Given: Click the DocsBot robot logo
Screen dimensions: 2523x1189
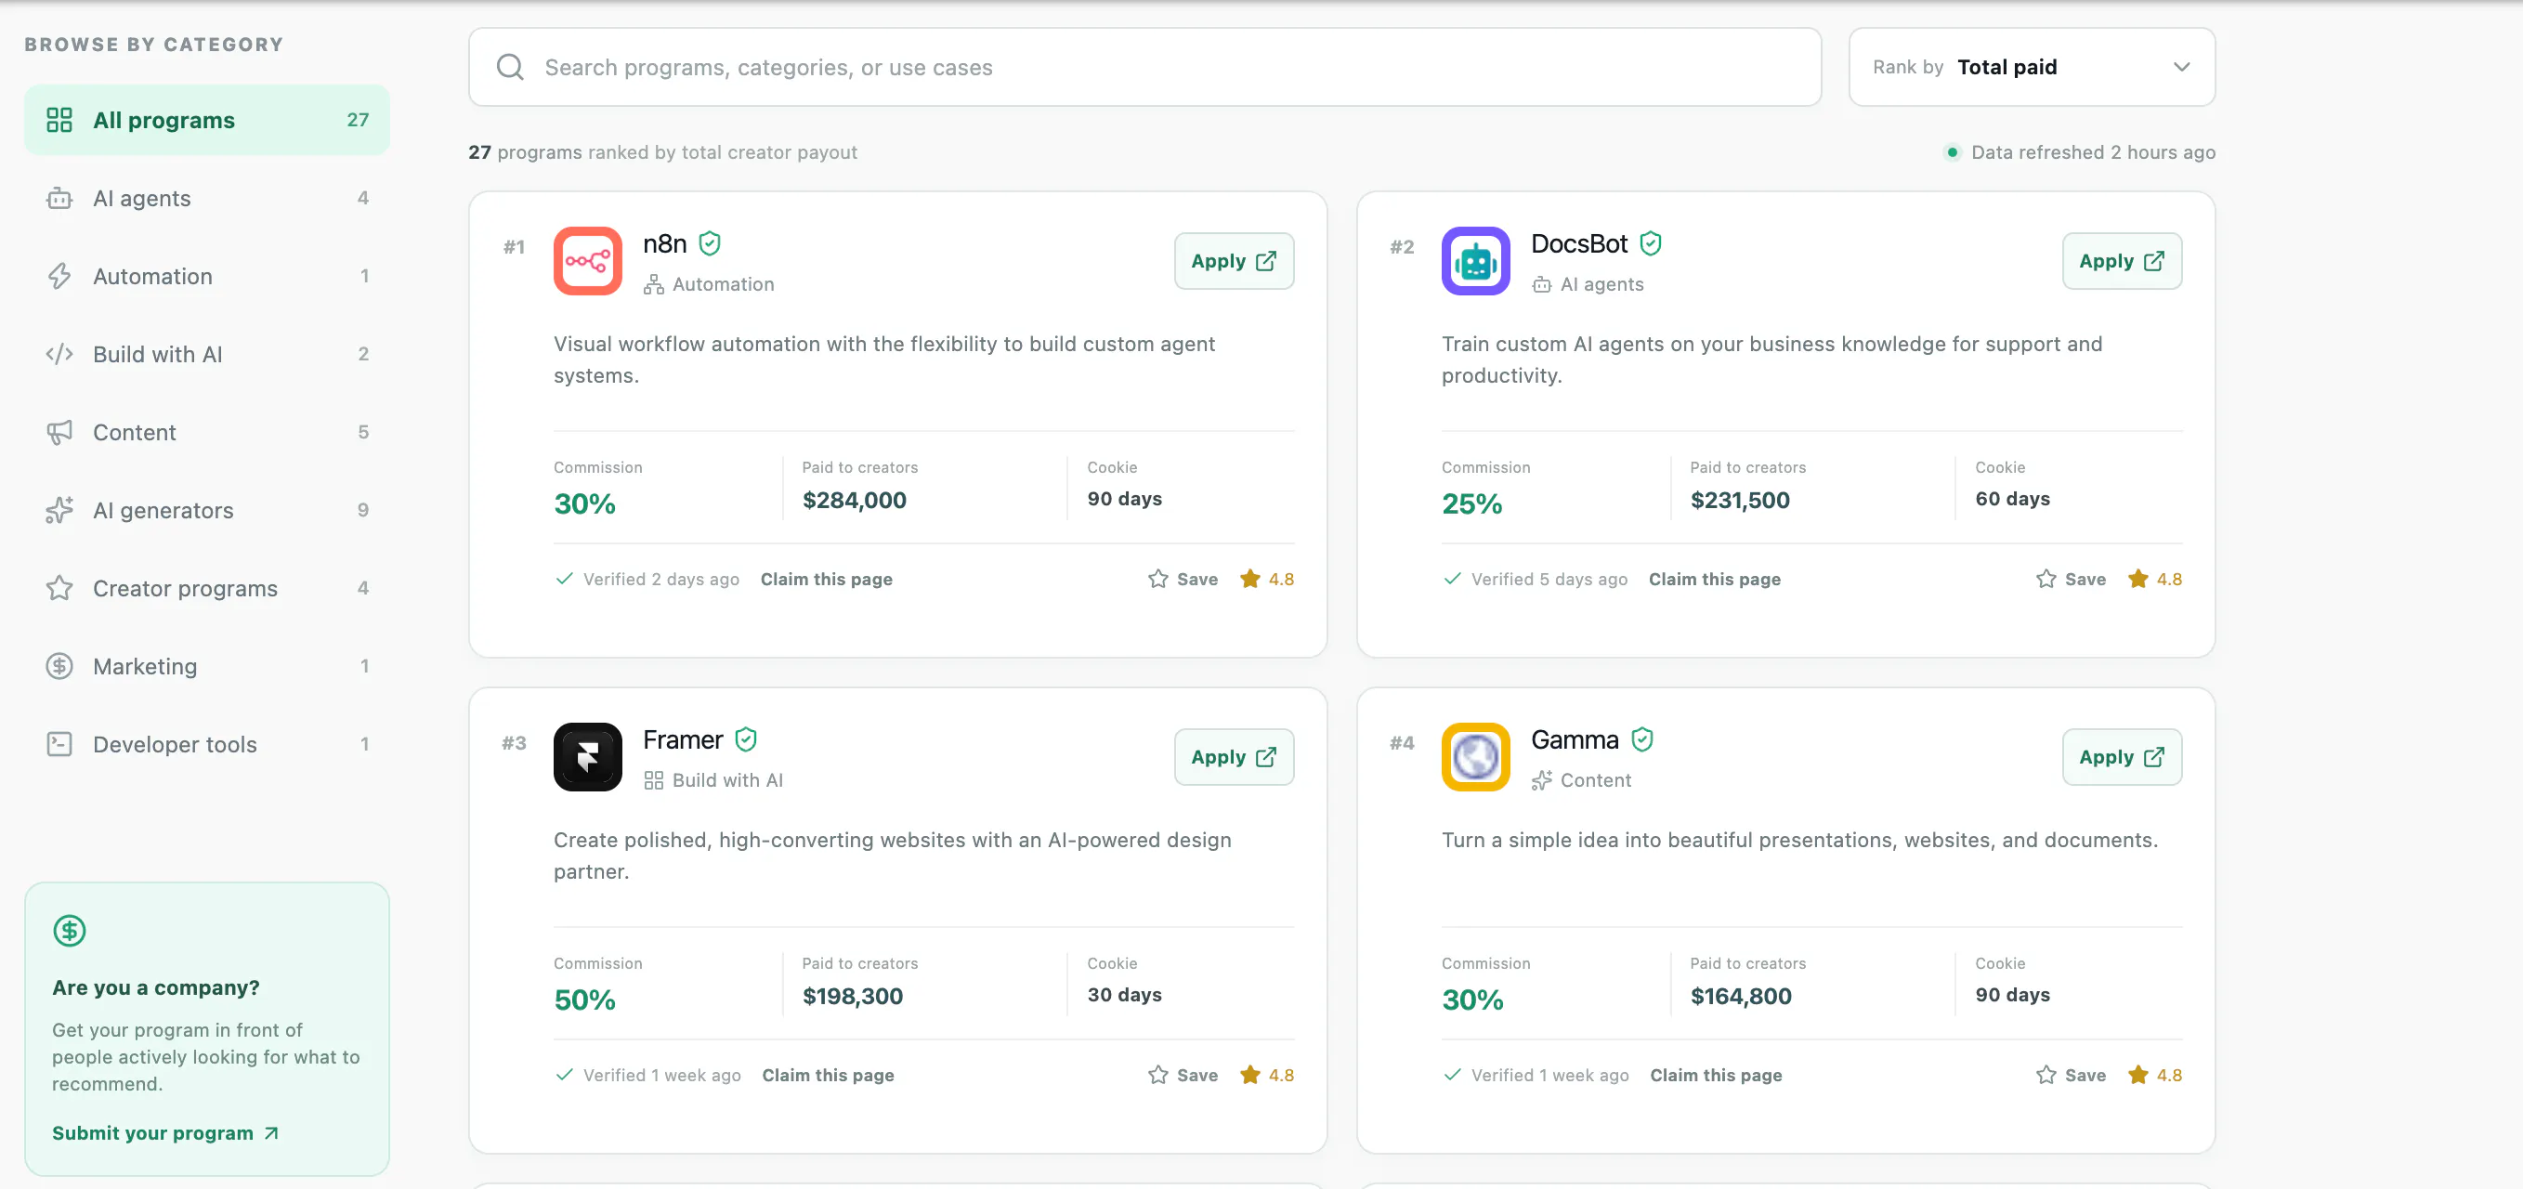Looking at the screenshot, I should 1475,262.
